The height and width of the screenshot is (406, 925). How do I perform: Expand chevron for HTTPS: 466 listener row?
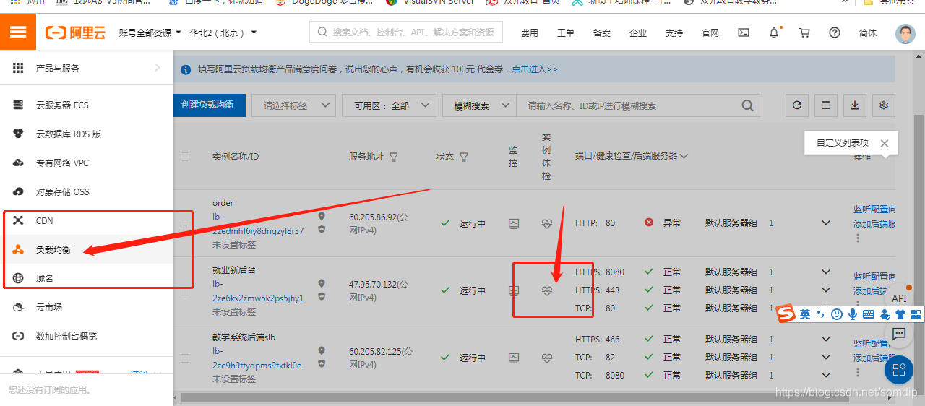click(x=826, y=340)
